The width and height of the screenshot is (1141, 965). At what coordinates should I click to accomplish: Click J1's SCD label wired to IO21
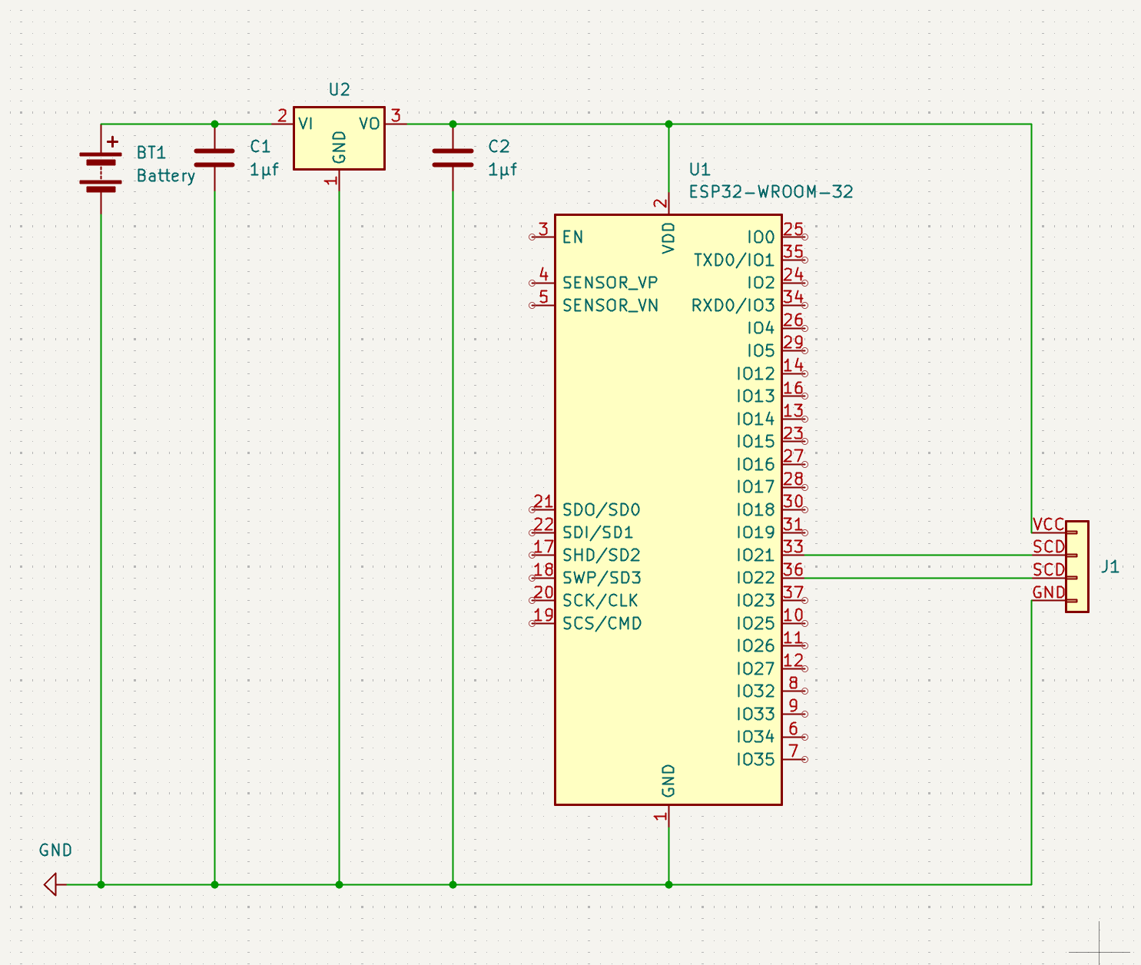1048,546
